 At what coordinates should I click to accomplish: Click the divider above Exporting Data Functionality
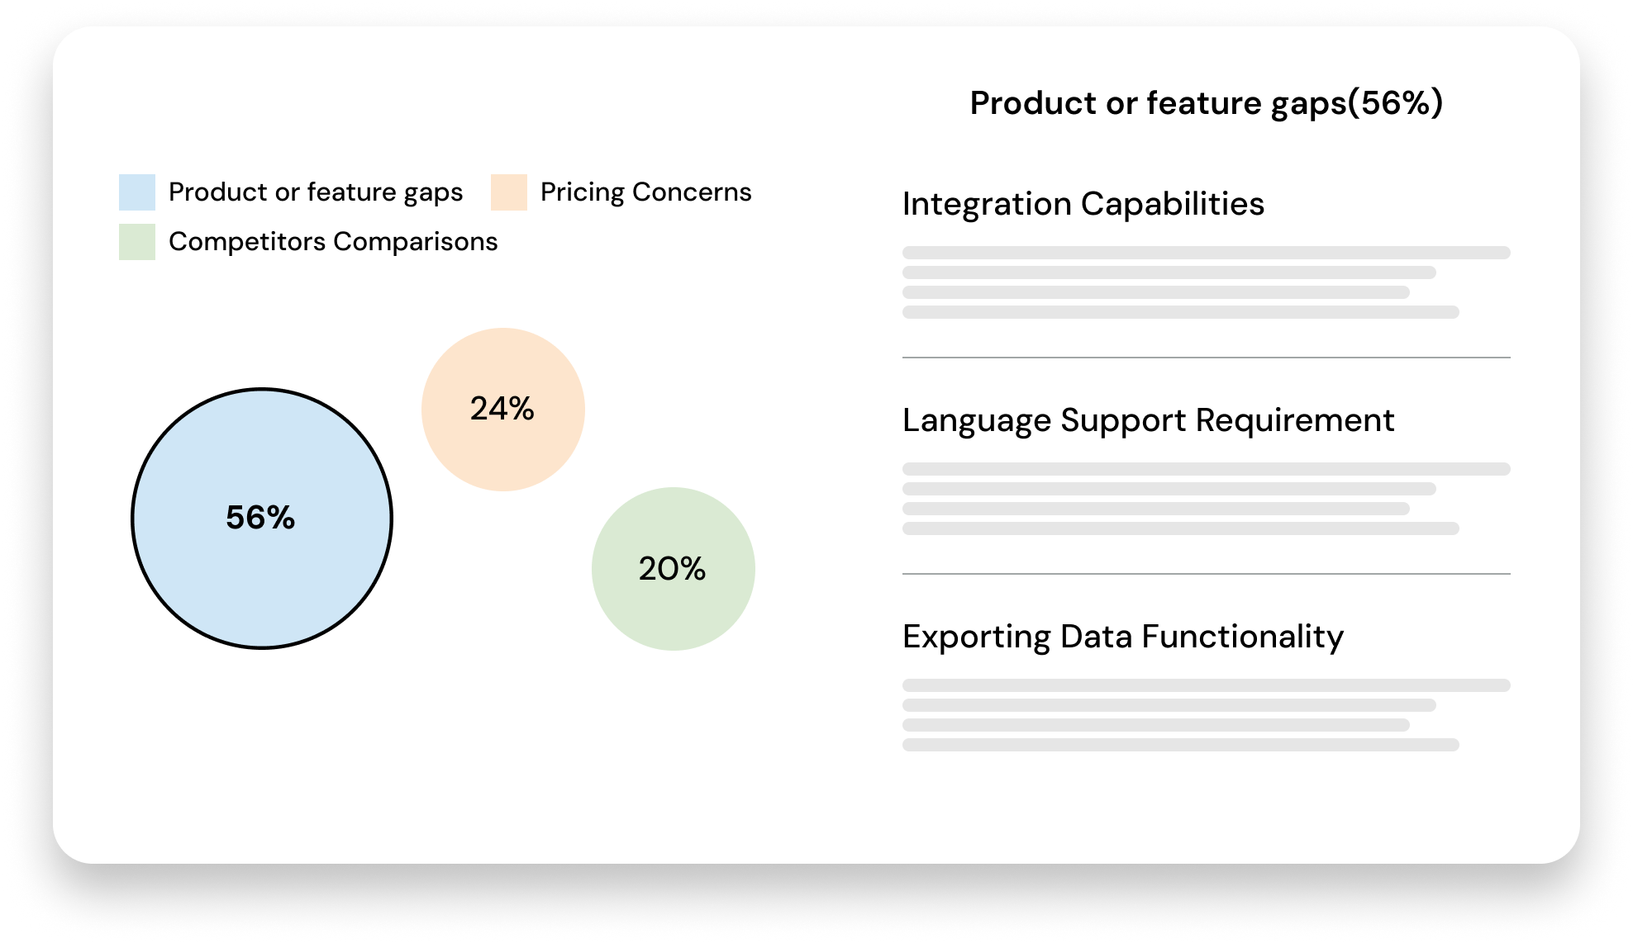[1206, 574]
